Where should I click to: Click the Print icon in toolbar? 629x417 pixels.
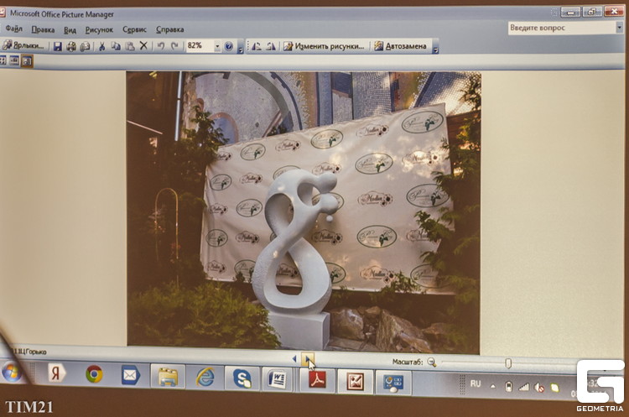click(x=71, y=46)
